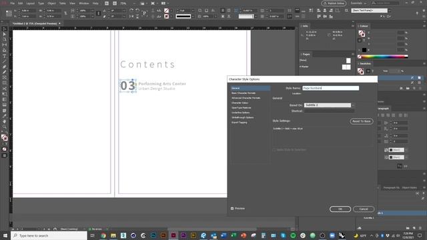Switch to the Colour panel tab
This screenshot has width=427, height=240.
pyautogui.click(x=363, y=26)
